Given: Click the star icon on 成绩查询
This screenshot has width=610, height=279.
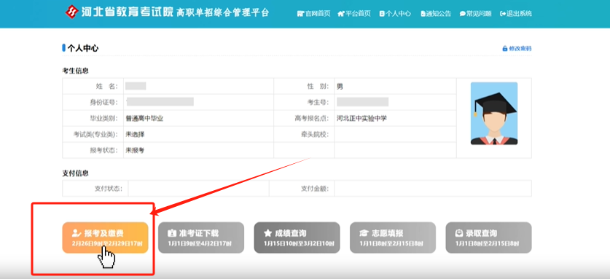Looking at the screenshot, I should [267, 233].
